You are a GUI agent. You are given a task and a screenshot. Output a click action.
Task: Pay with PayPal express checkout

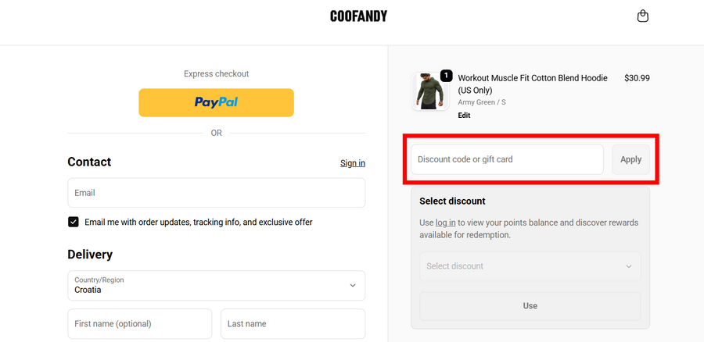coord(216,102)
